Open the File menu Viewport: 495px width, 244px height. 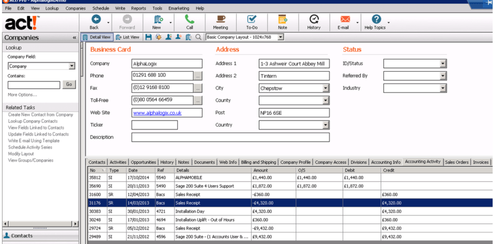[8, 8]
